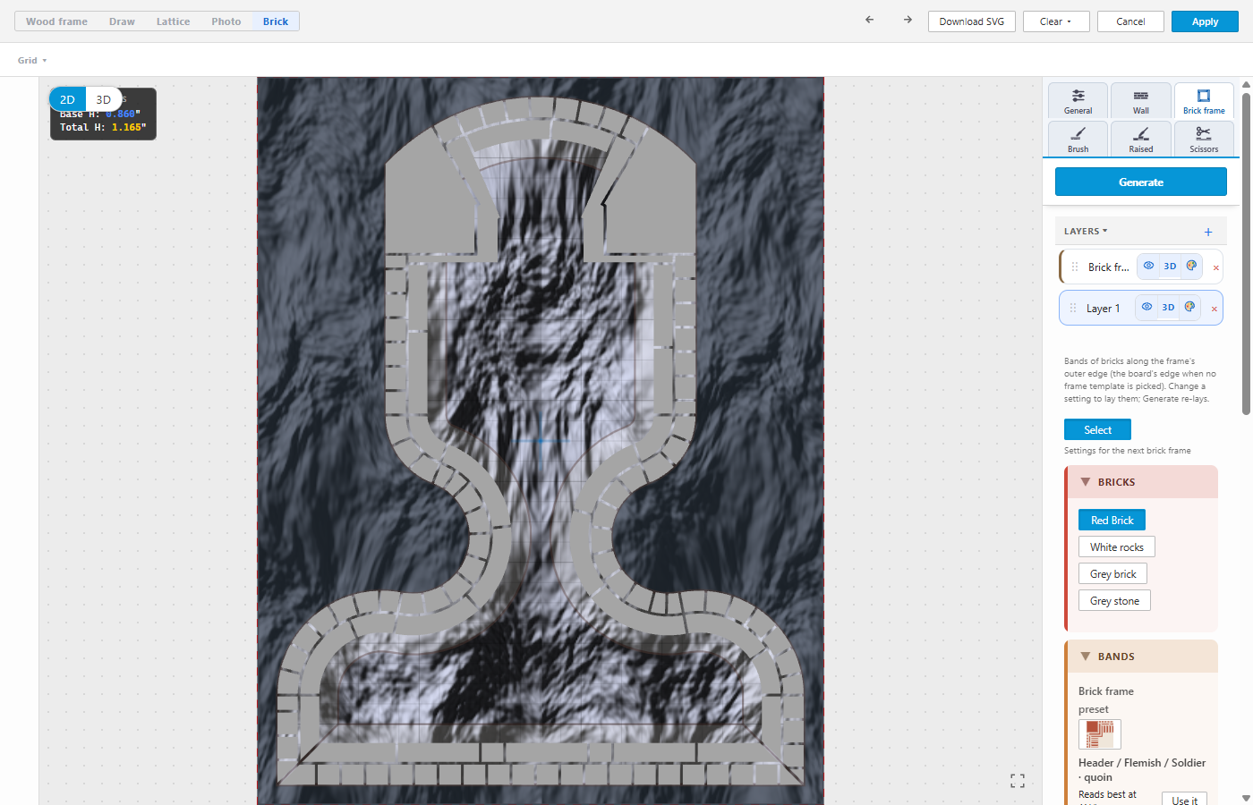Click Download SVG
This screenshot has height=805, width=1253.
pyautogui.click(x=972, y=21)
